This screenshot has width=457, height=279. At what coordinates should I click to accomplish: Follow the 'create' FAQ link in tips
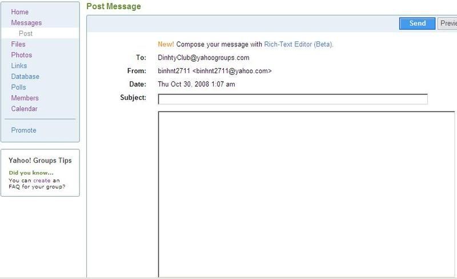point(41,180)
